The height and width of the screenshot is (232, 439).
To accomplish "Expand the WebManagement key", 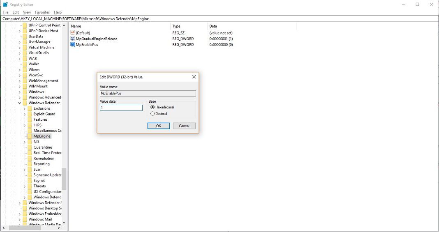I will click(20, 81).
